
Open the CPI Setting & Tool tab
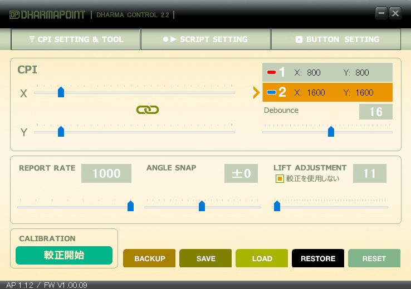pos(76,39)
